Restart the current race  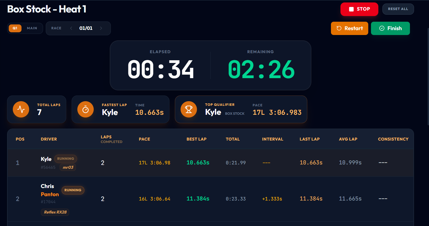(349, 28)
